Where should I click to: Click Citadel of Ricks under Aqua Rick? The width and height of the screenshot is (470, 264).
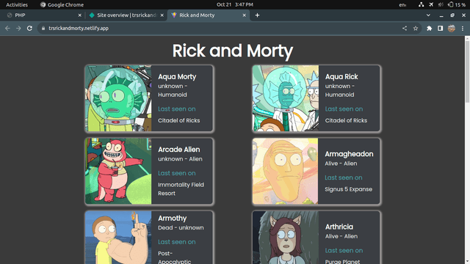(x=346, y=120)
